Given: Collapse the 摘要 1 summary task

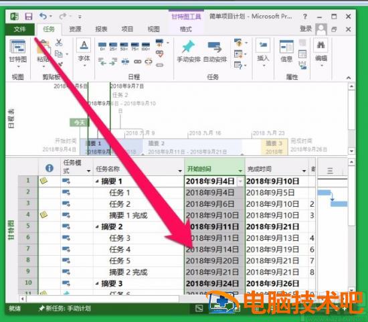Looking at the screenshot, I should (x=97, y=181).
